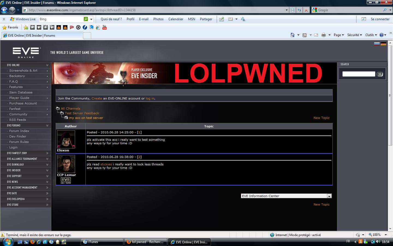The height and width of the screenshot is (246, 393).
Task: Open a new browser tab
Action: pyautogui.click(x=87, y=36)
